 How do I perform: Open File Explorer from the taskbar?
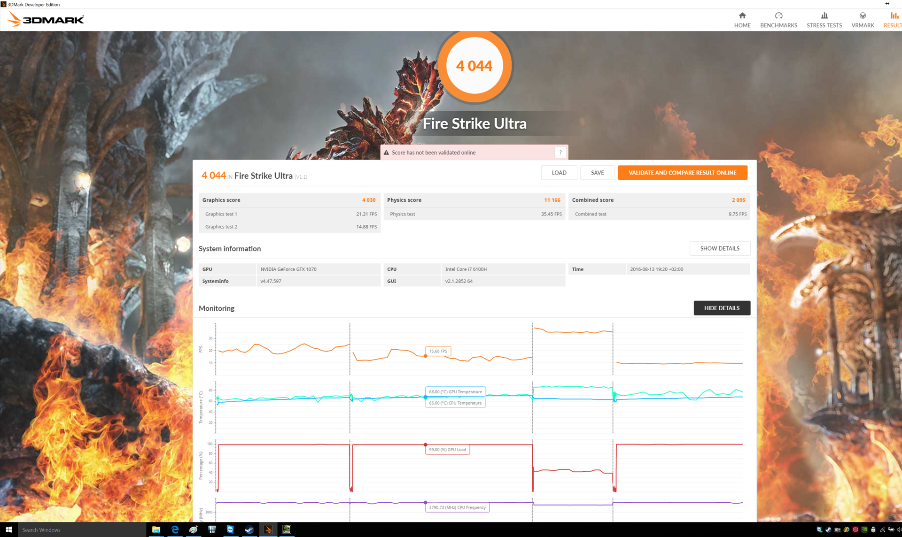(156, 529)
